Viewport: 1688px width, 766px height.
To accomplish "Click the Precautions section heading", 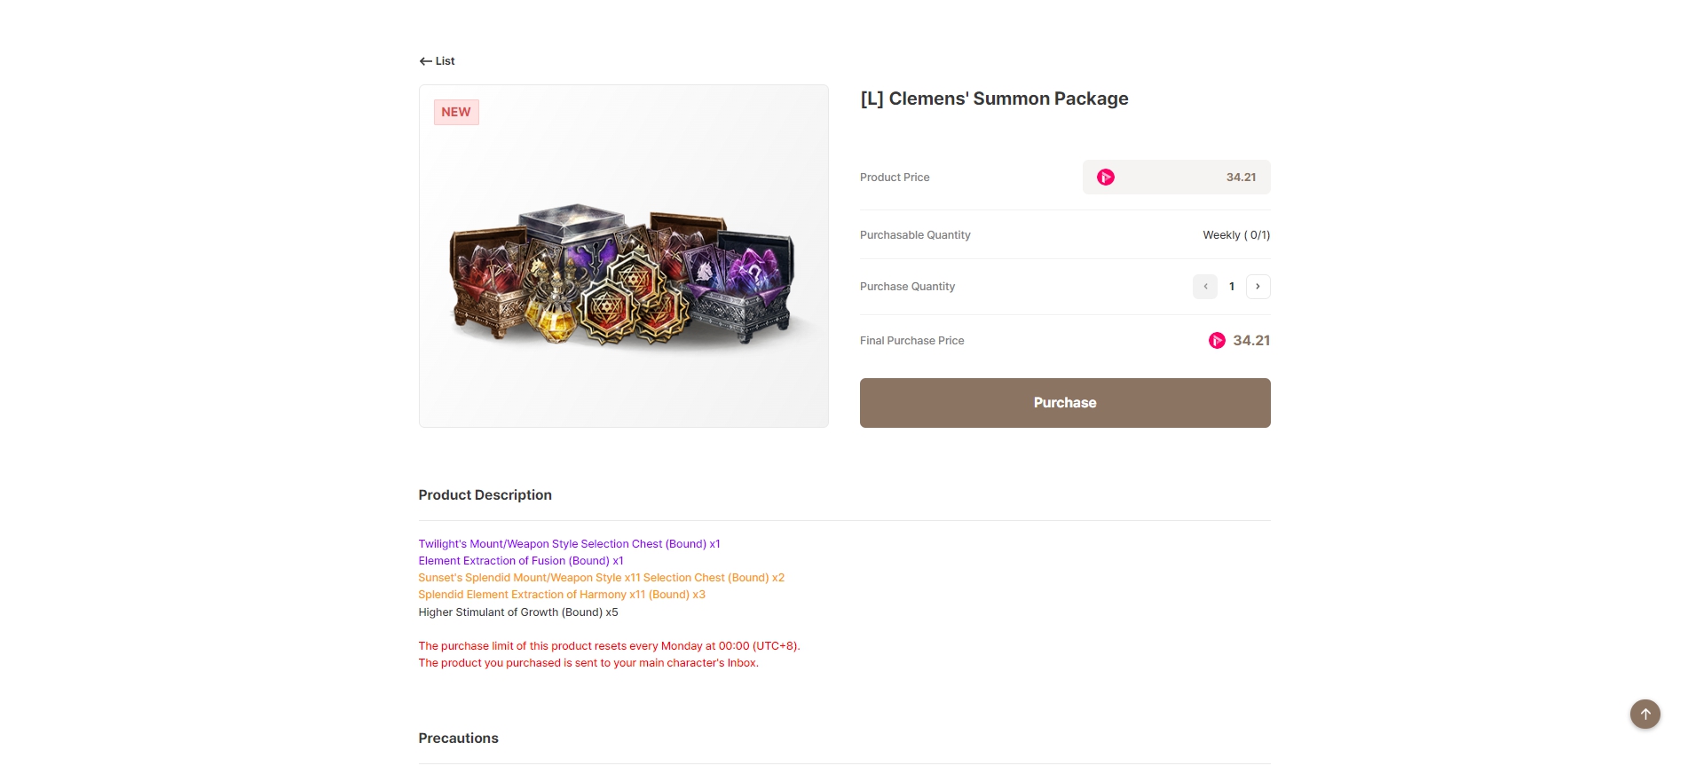I will point(458,738).
